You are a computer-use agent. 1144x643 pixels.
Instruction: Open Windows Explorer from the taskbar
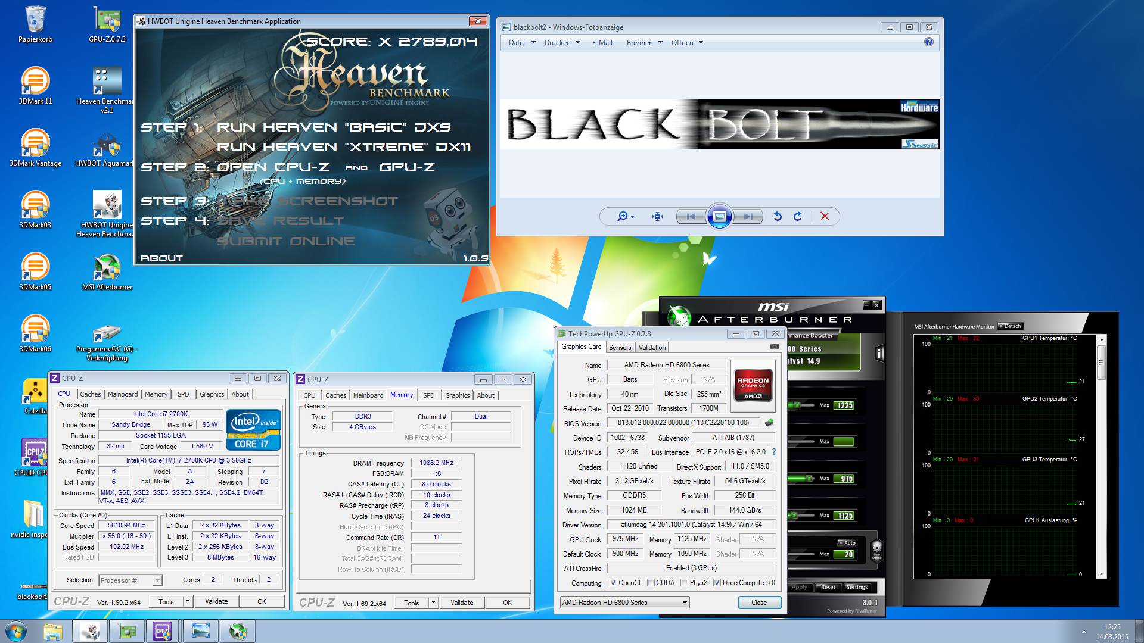point(53,631)
